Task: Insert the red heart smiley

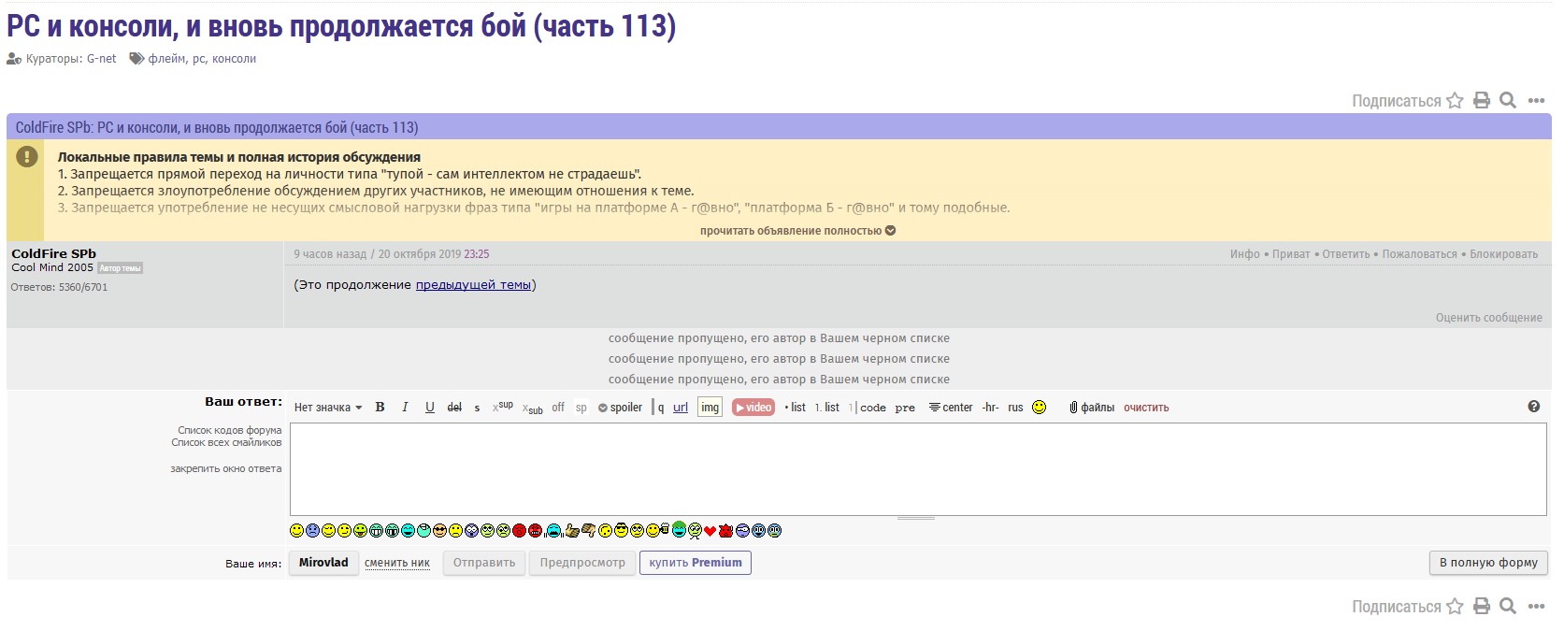Action: coord(710,531)
